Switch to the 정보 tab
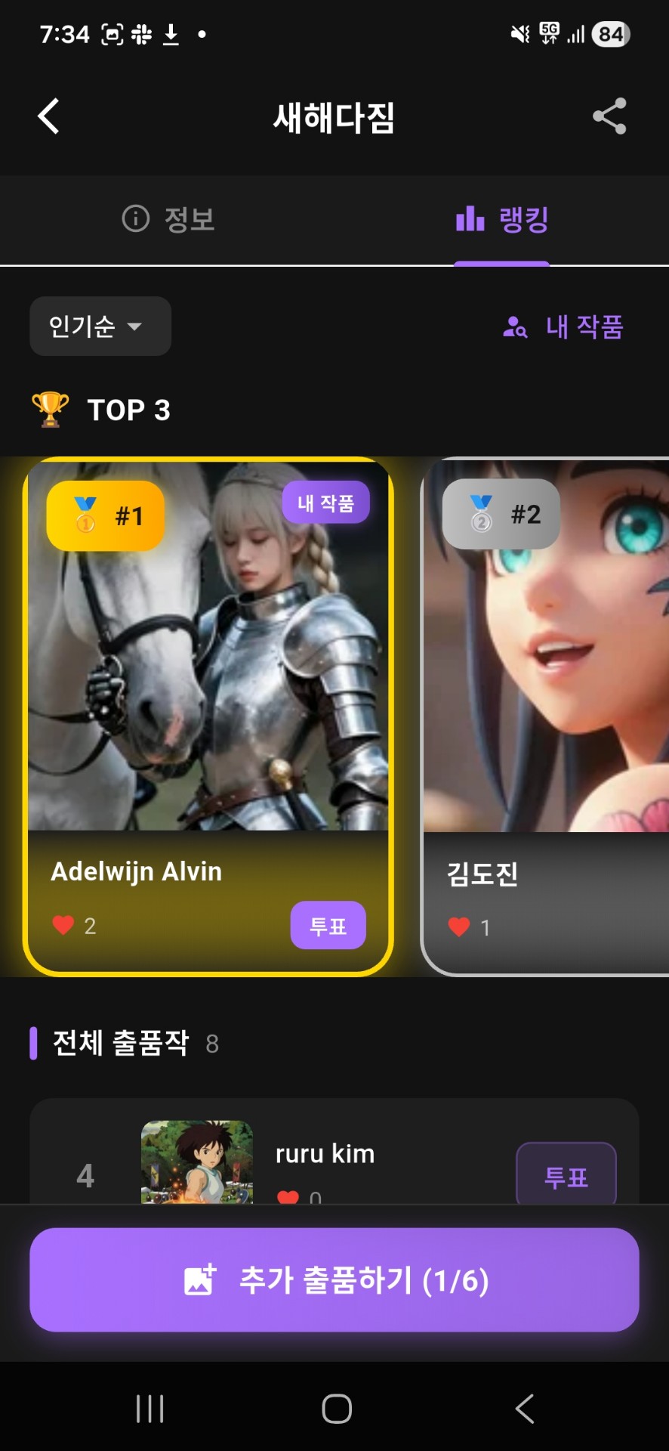Viewport: 669px width, 1451px height. point(168,220)
